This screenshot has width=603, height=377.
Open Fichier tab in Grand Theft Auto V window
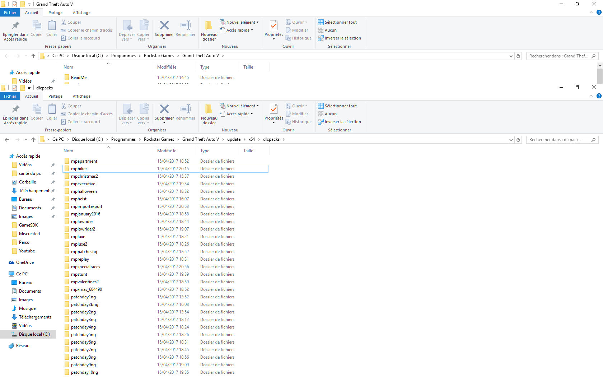point(10,13)
